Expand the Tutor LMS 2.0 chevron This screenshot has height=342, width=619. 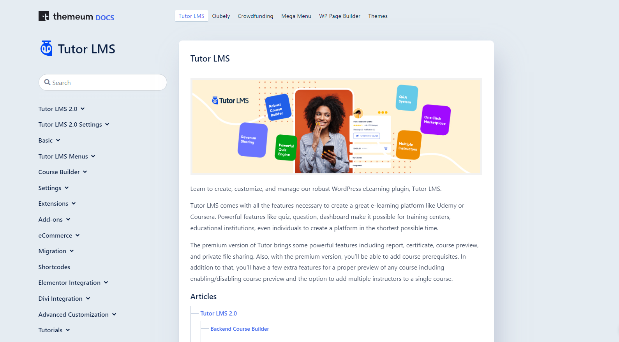[x=83, y=109]
